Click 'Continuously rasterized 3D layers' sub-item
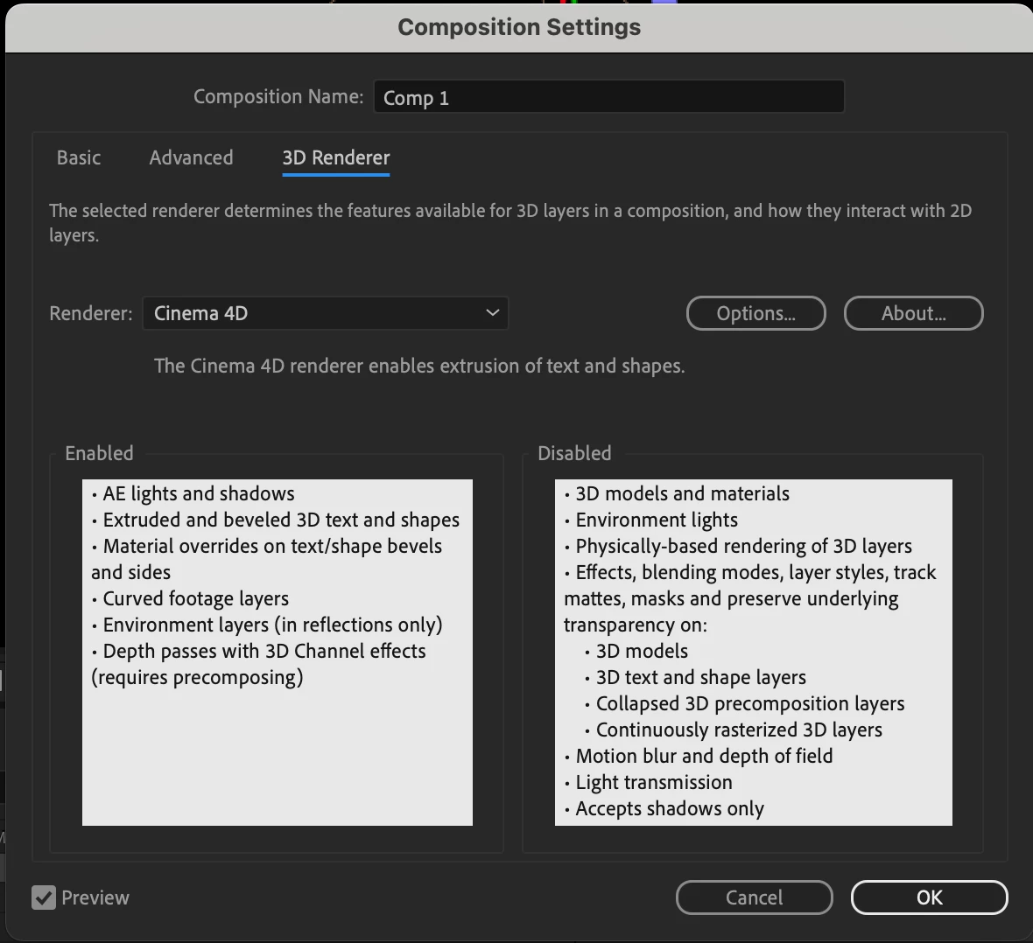Viewport: 1033px width, 943px height. [739, 730]
